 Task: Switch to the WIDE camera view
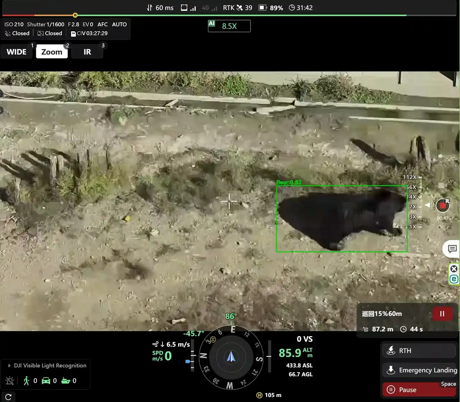click(x=17, y=52)
